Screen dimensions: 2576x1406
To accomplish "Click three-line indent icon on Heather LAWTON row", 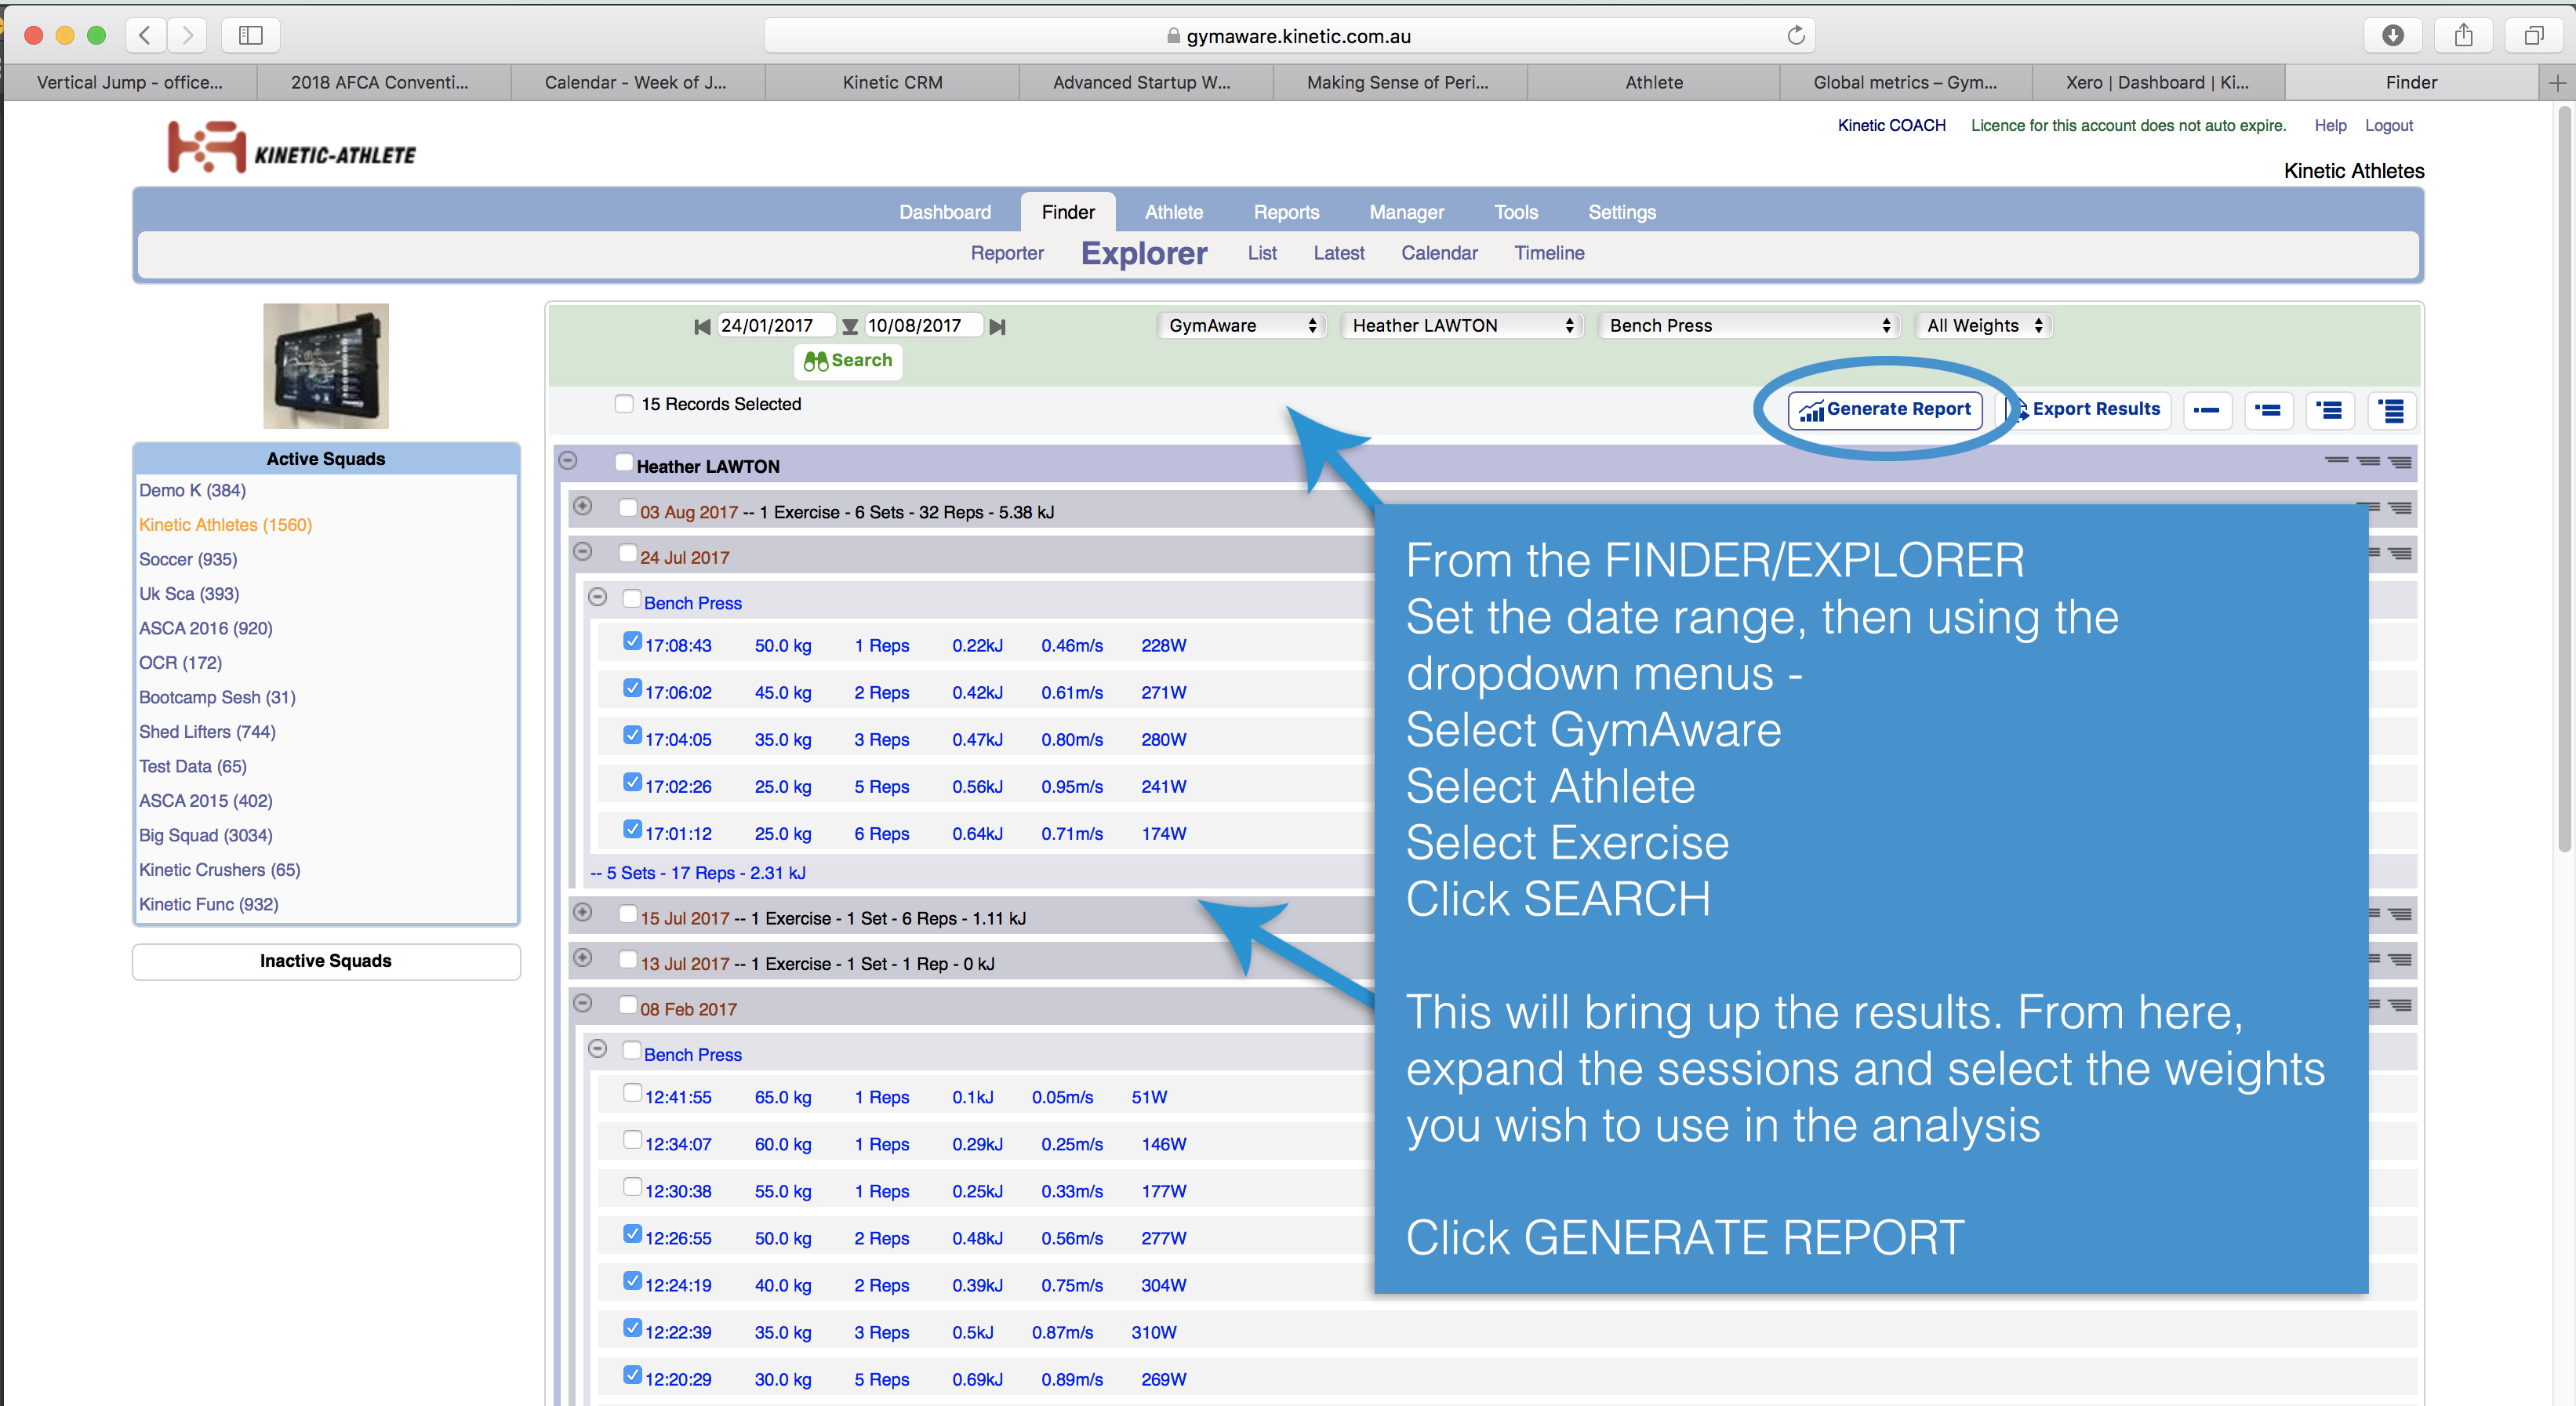I will point(2368,461).
